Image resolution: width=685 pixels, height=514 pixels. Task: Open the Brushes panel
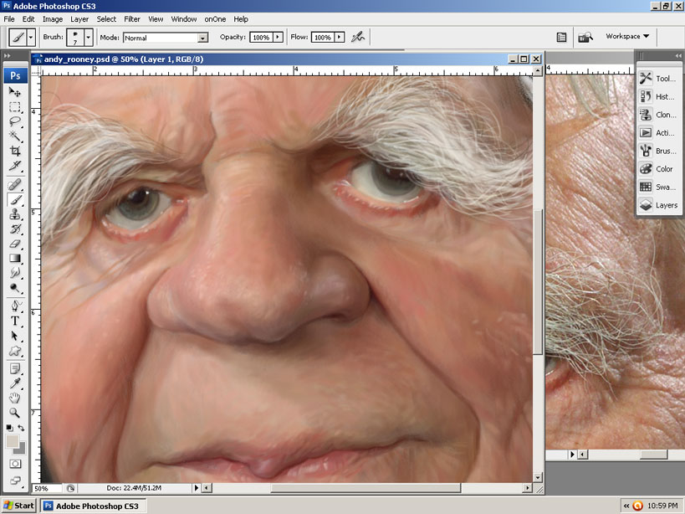pyautogui.click(x=659, y=151)
